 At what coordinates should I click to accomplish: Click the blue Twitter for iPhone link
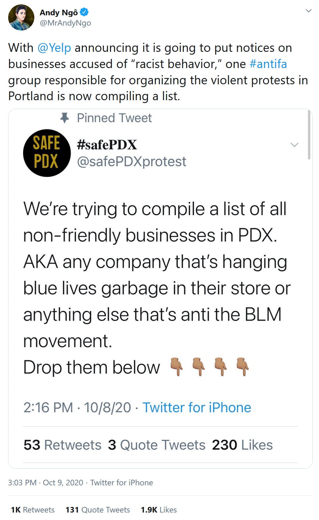(197, 407)
